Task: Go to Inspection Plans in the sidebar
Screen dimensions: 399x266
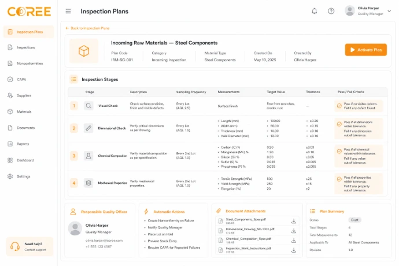Action: 28,32
